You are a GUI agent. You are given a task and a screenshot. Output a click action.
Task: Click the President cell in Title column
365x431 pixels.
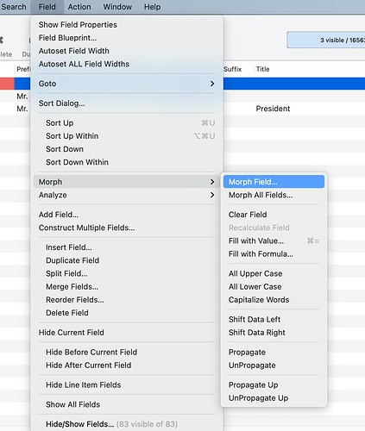[x=273, y=109]
